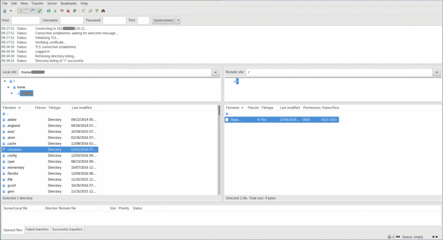443x240 pixels.
Task: Select the .cinnamon directory row
Action: pyautogui.click(x=50, y=149)
